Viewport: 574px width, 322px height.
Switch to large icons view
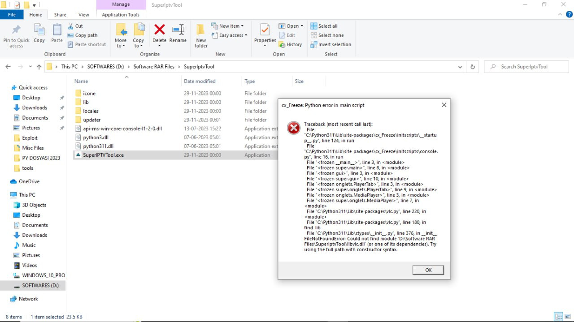tap(567, 317)
